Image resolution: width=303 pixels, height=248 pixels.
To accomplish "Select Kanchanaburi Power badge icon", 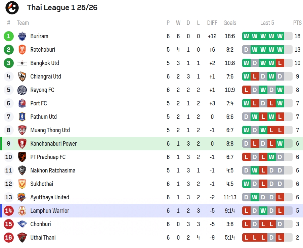I will click(22, 144).
